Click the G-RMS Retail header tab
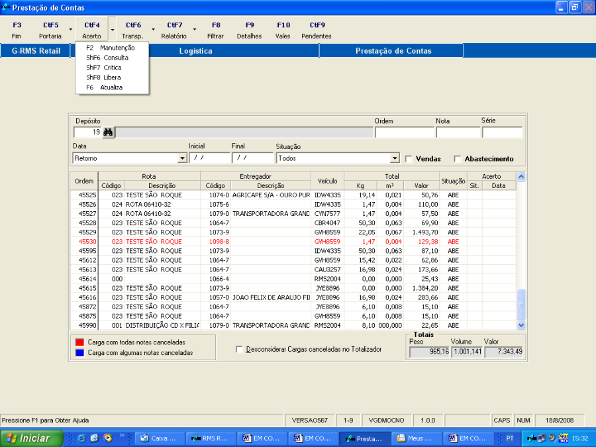This screenshot has height=447, width=596. click(36, 51)
